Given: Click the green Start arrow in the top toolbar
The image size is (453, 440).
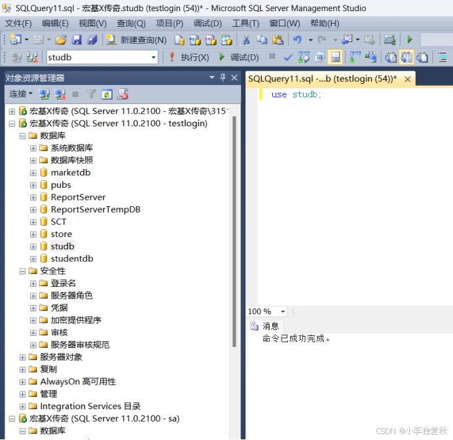Looking at the screenshot, I should click(x=410, y=39).
